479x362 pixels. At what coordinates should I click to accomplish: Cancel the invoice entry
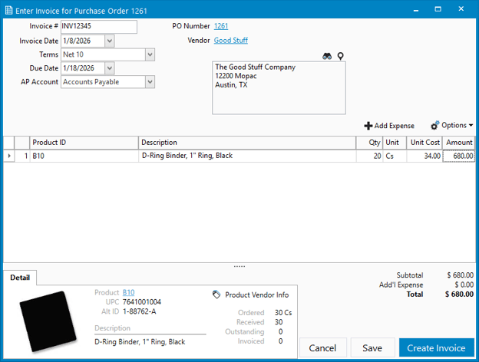[x=323, y=348]
